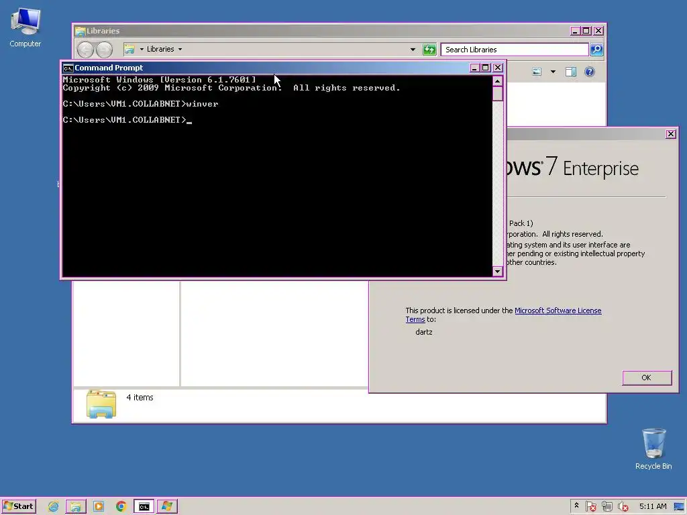Launch Google Chrome from the taskbar
The height and width of the screenshot is (515, 687).
(121, 507)
